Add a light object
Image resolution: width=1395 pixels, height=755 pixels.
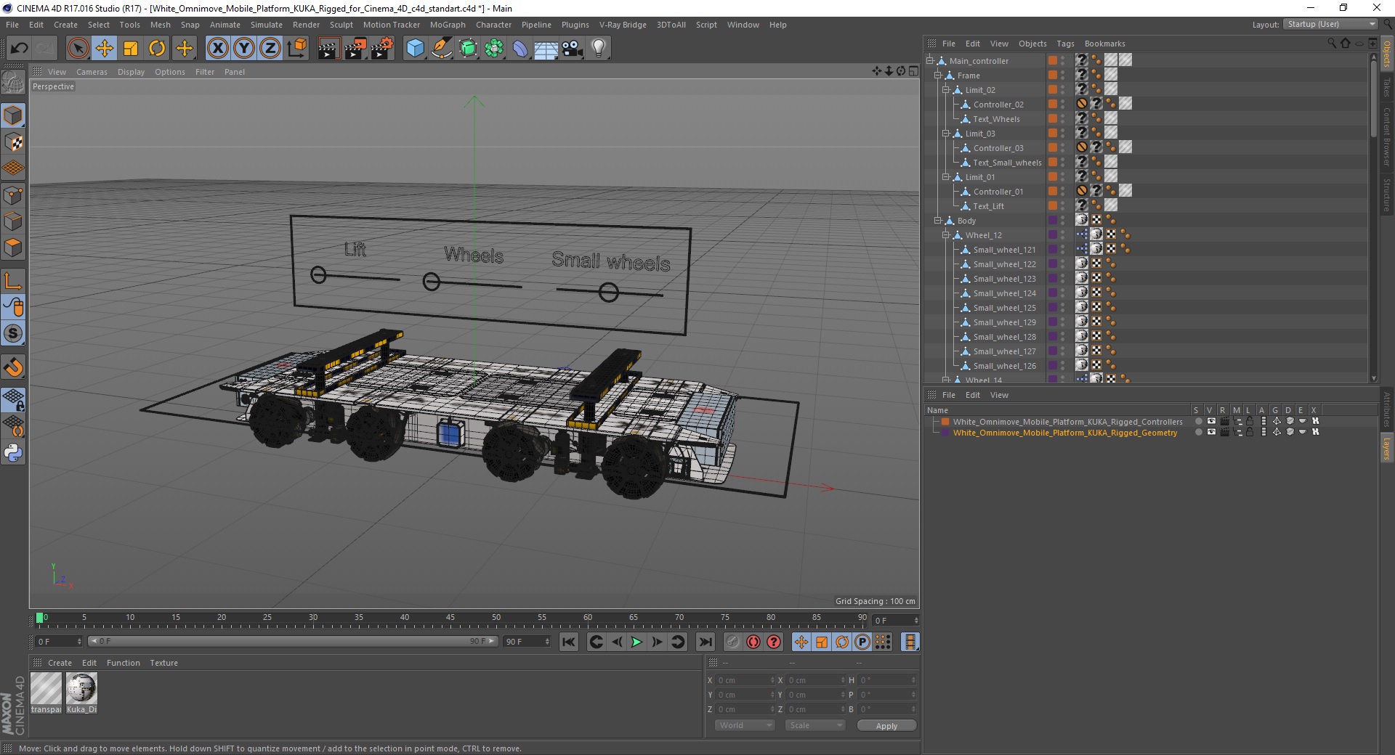598,49
